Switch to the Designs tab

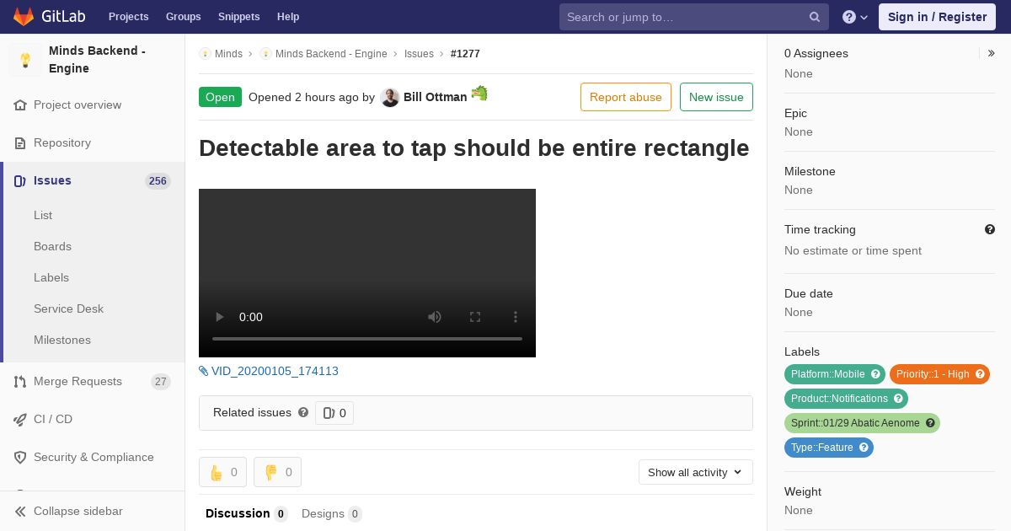332,513
